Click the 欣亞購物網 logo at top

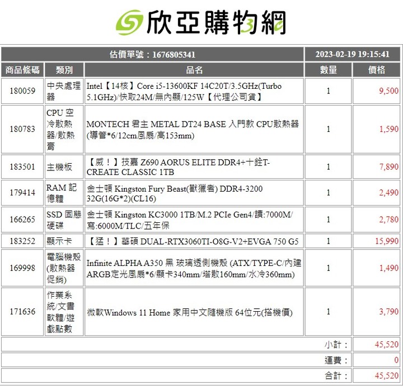tap(201, 22)
